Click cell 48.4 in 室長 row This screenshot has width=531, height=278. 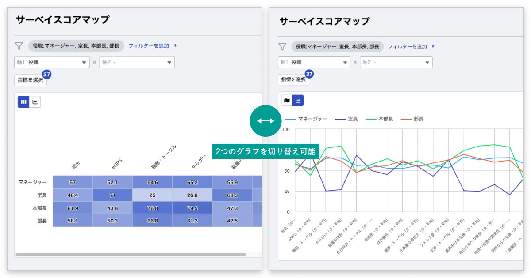[x=73, y=195]
